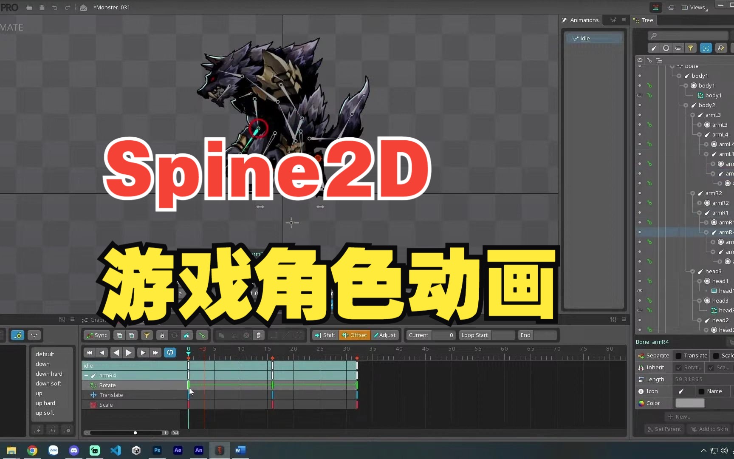
Task: Collapse the body2 bone node
Action: coord(686,105)
